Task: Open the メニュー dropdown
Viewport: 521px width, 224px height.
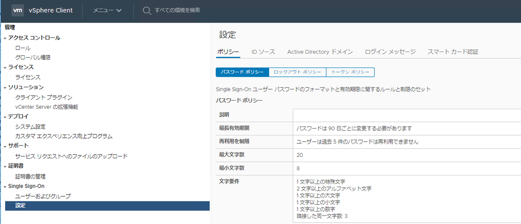Action: click(107, 10)
